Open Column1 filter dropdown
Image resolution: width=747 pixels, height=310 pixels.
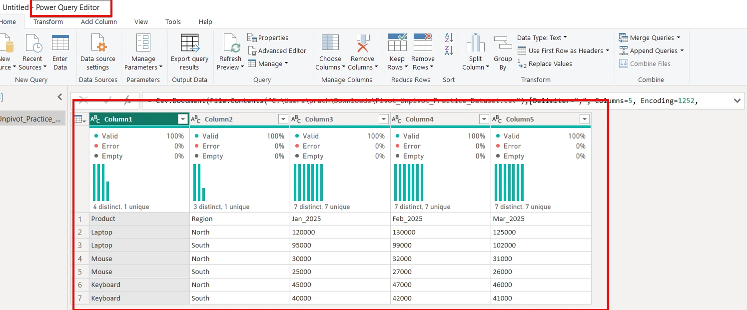[x=182, y=119]
